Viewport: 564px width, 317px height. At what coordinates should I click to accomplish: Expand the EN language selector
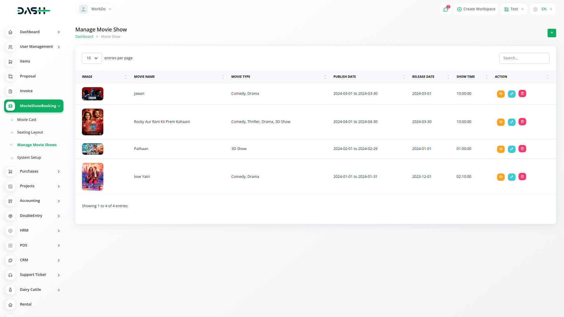click(x=543, y=9)
